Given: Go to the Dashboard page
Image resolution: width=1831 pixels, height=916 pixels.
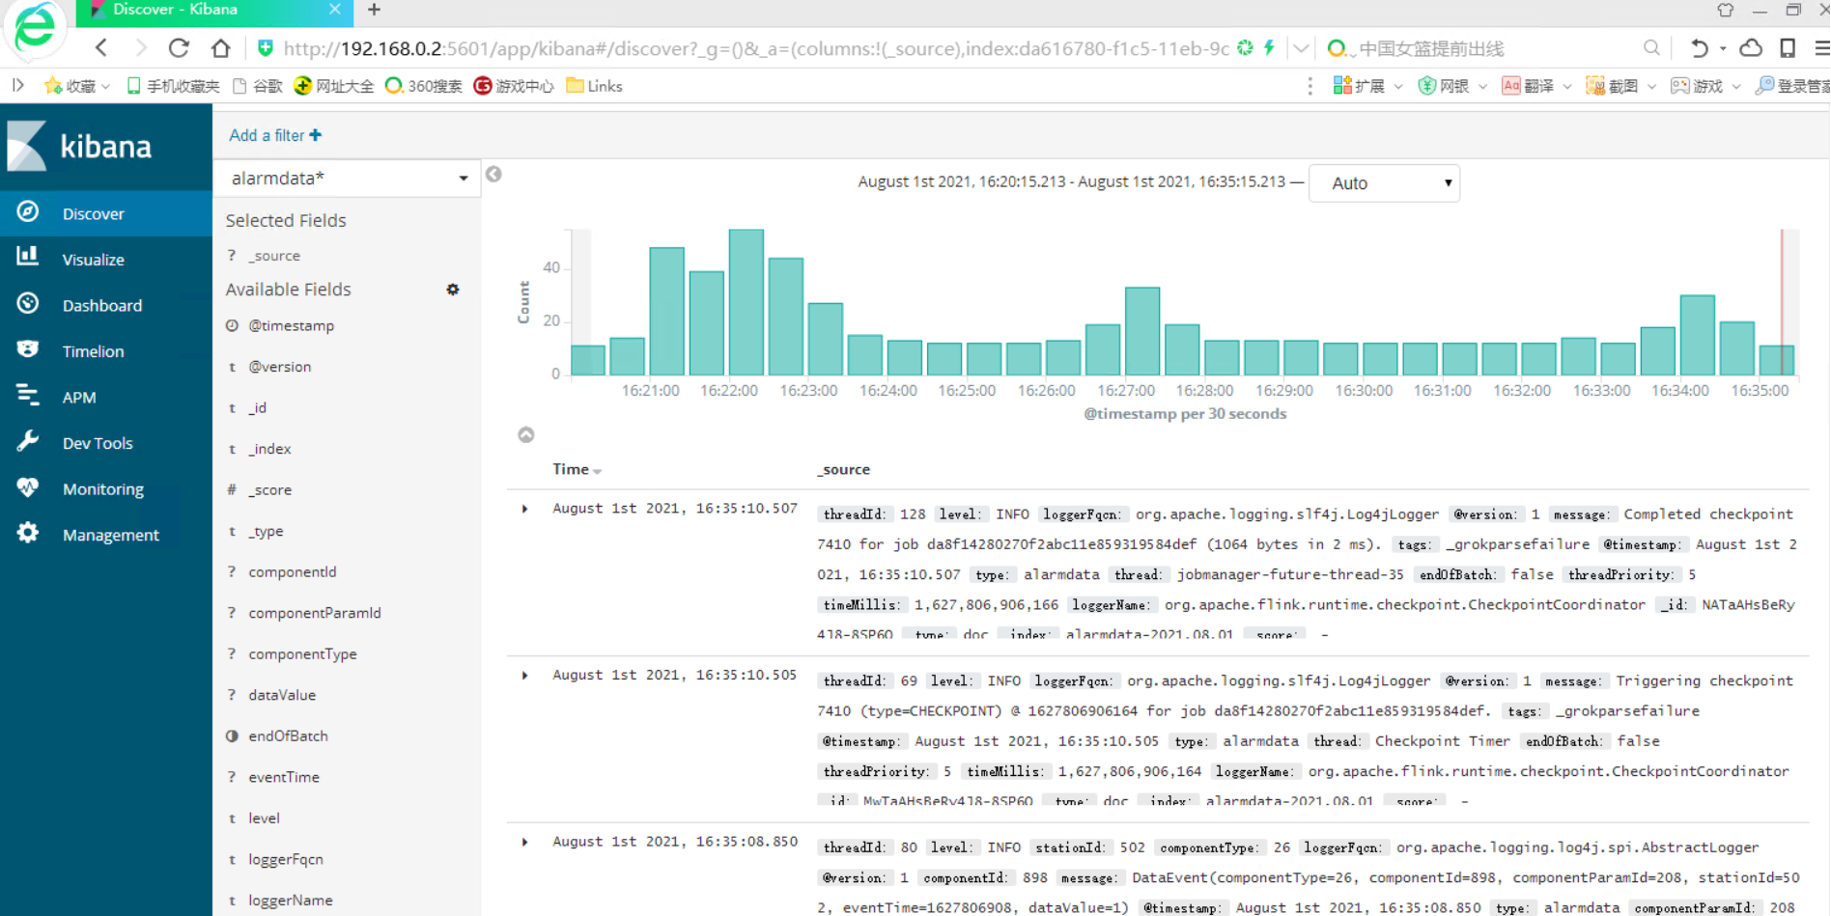Looking at the screenshot, I should point(105,305).
